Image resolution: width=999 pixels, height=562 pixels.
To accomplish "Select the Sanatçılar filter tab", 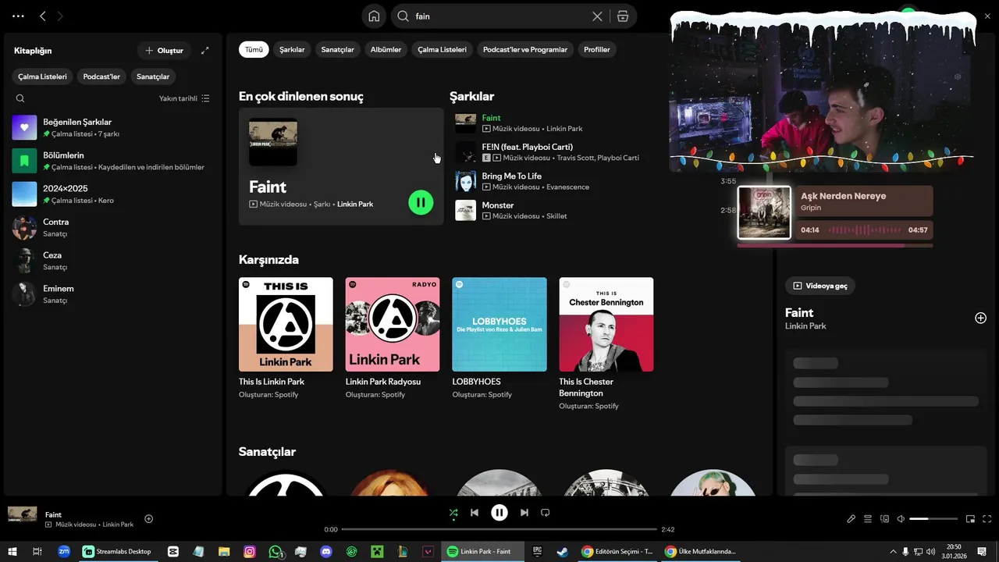I will pos(337,49).
